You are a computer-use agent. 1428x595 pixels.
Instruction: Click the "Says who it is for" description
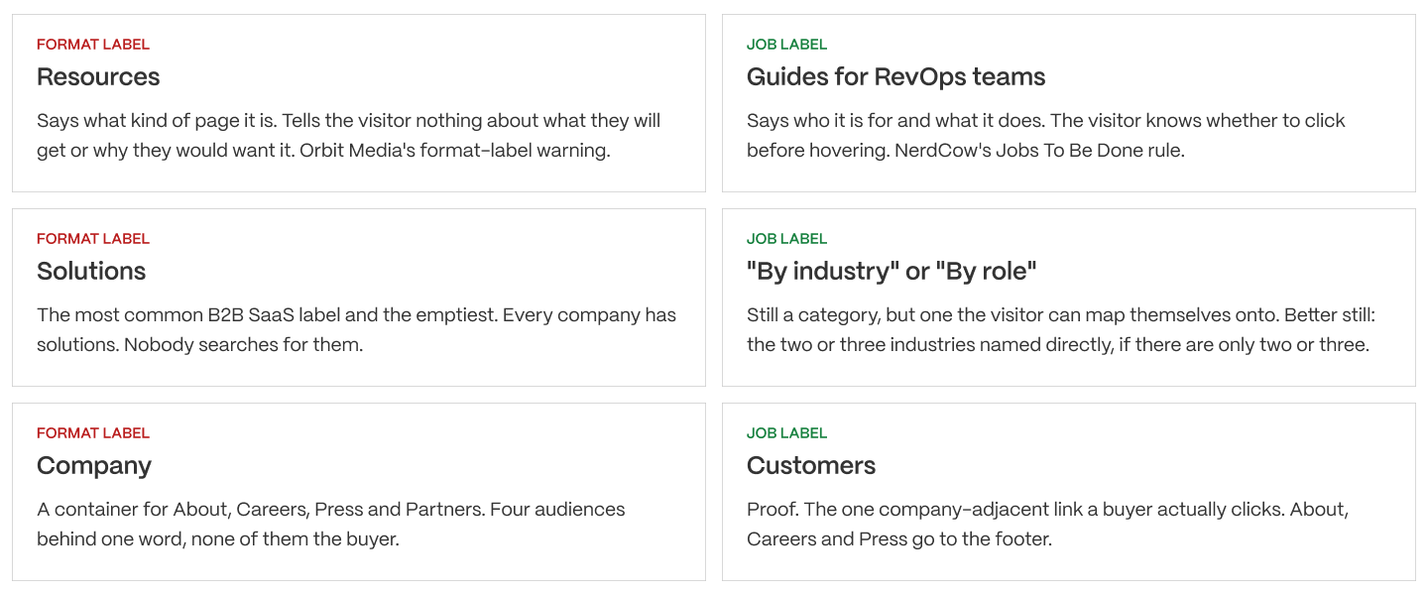[x=1046, y=136]
